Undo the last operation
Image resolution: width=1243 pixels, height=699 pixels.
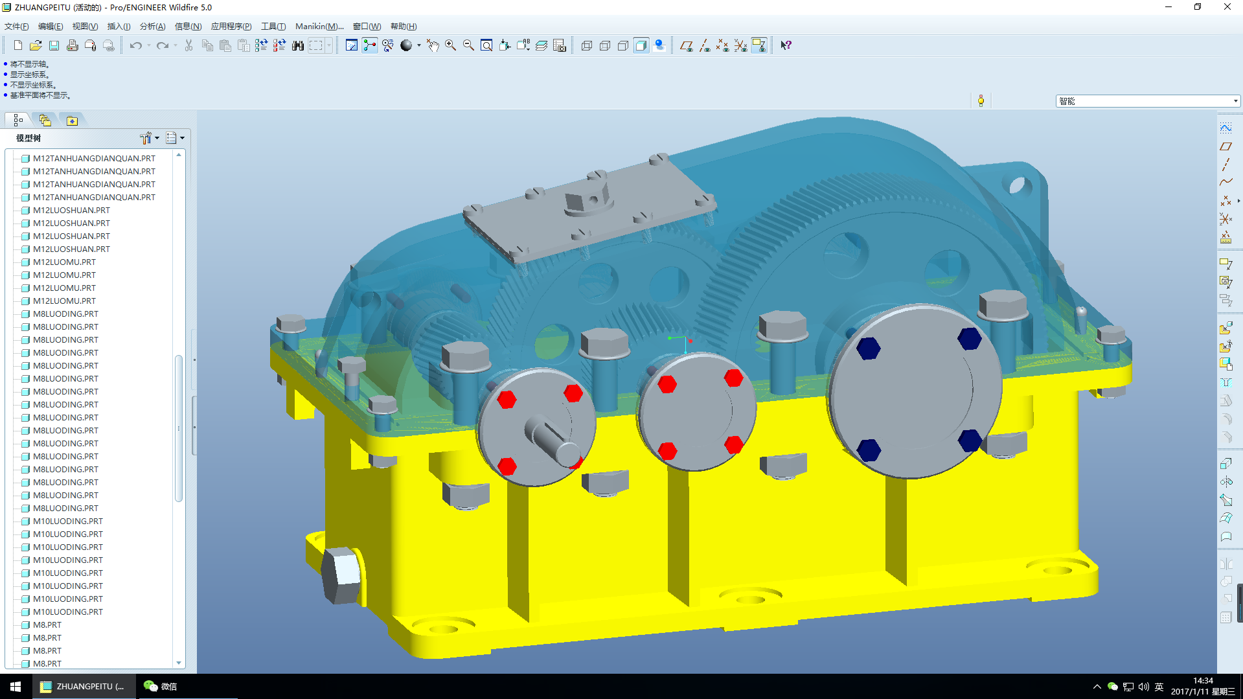[135, 45]
